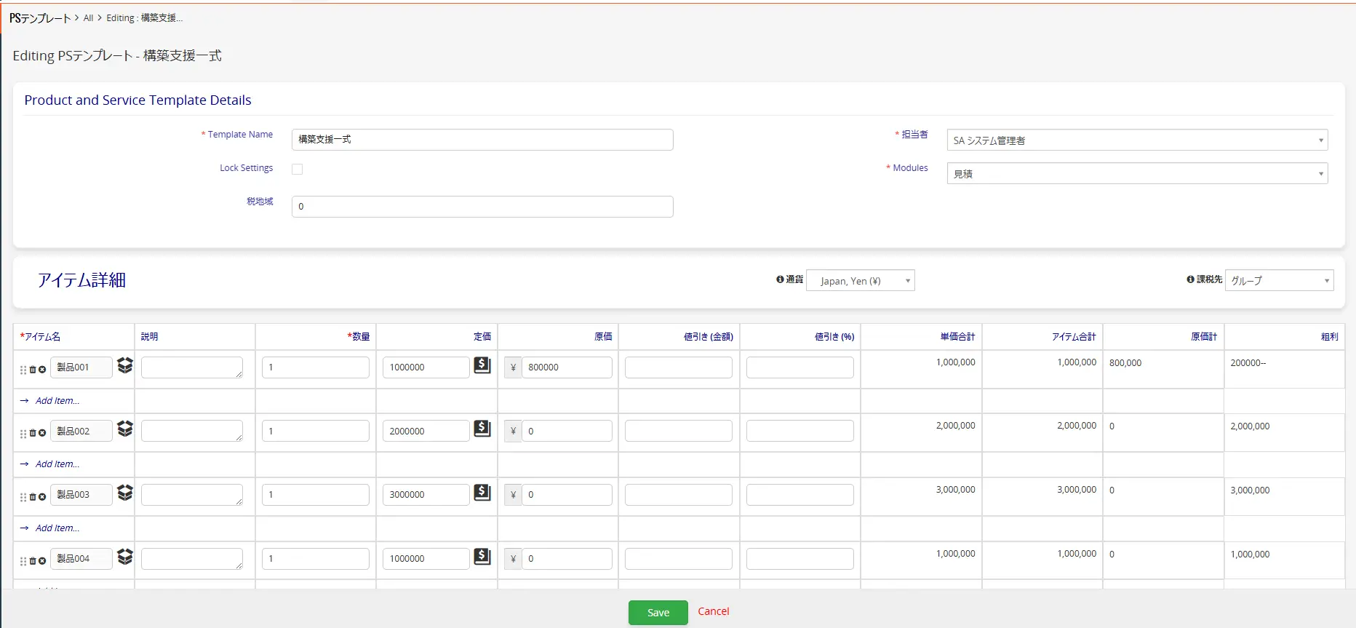This screenshot has height=628, width=1356.
Task: Open the 担当者 dropdown
Action: pos(1136,140)
